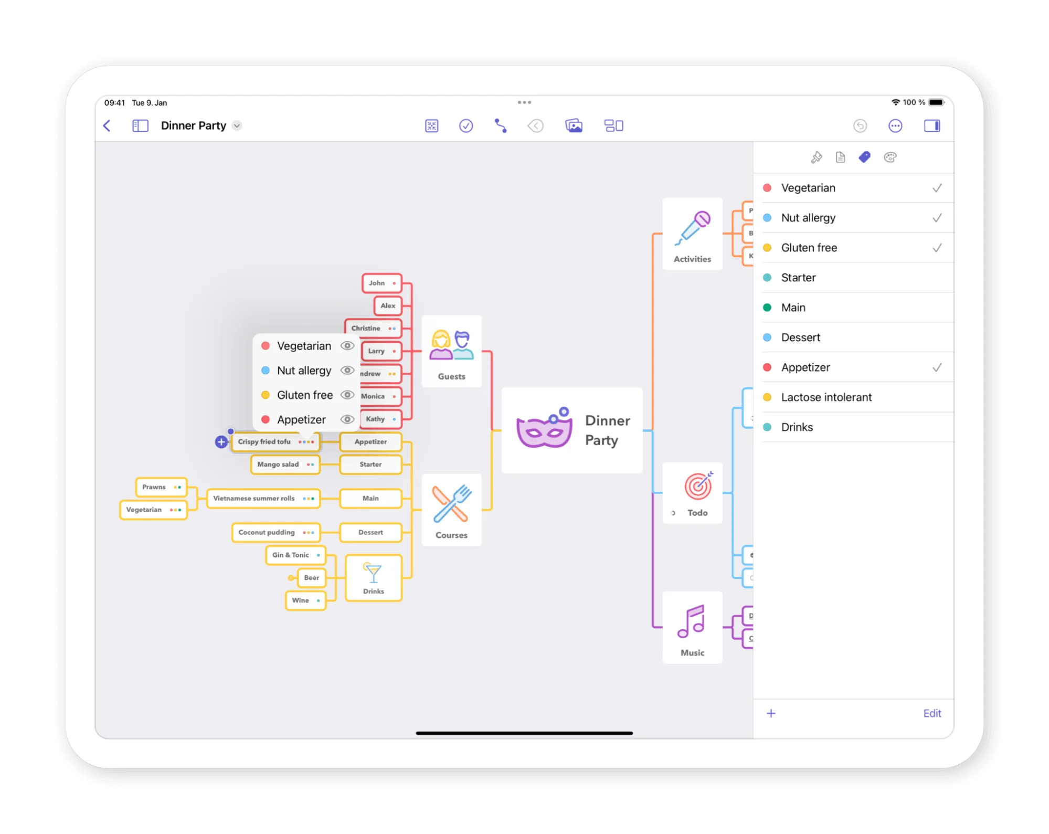This screenshot has width=1049, height=834.
Task: Uncheck the Vegetarian tag checkmark in panel
Action: [x=937, y=188]
